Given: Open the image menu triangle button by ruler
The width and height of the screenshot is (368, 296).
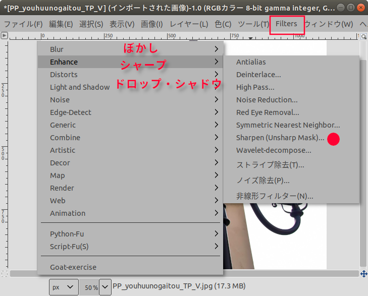Looking at the screenshot, I should 4,36.
